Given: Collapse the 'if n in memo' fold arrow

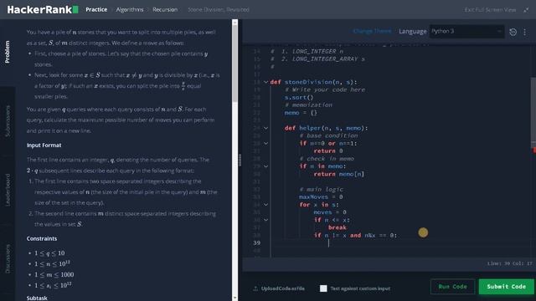Looking at the screenshot, I should [265, 166].
